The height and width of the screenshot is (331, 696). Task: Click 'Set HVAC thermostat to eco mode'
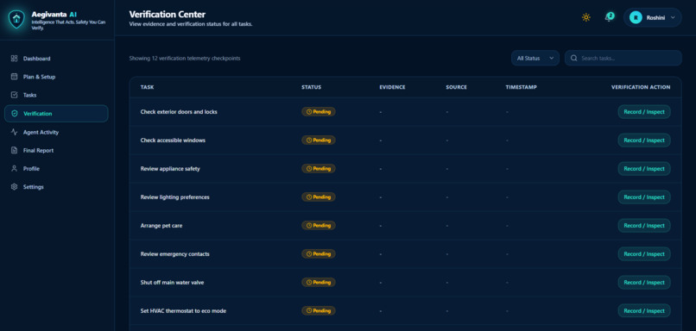(183, 310)
